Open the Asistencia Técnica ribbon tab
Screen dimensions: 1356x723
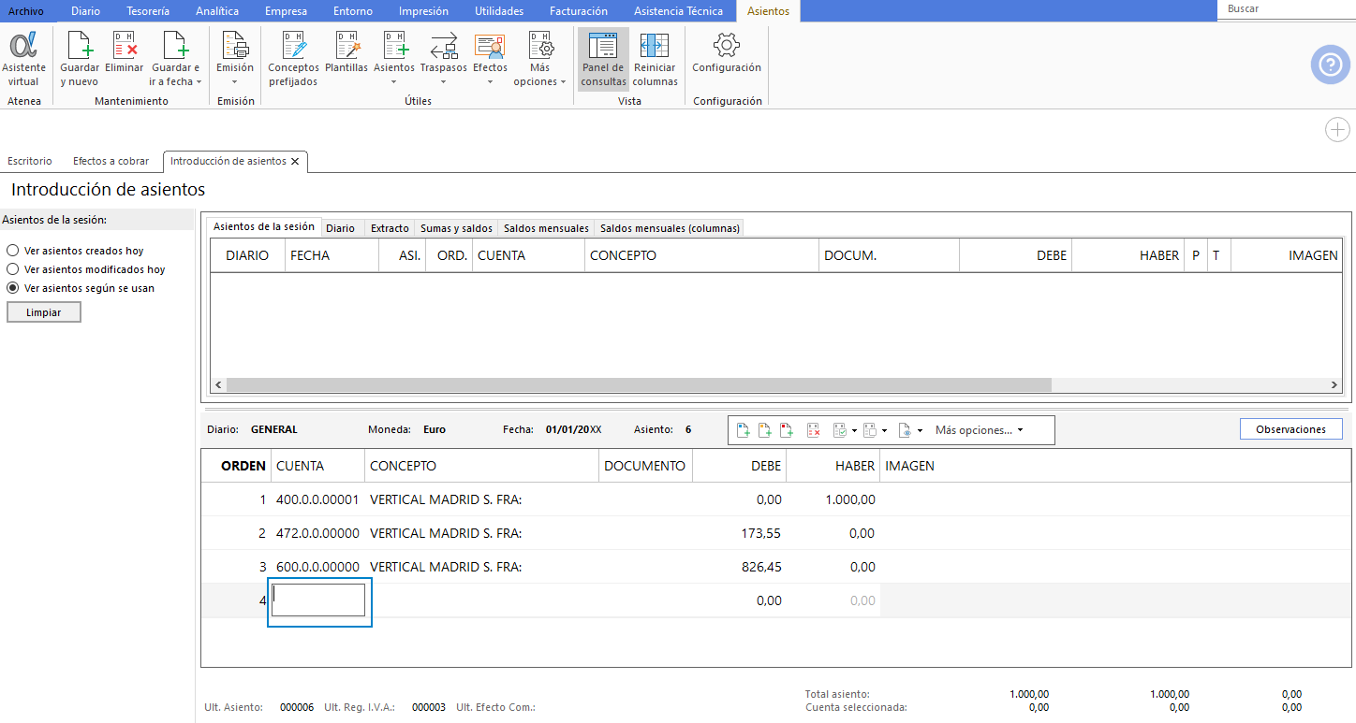click(678, 11)
